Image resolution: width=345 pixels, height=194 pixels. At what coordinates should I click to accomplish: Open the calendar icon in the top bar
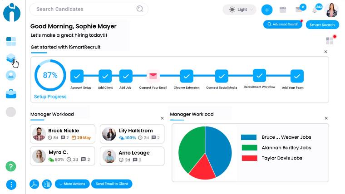282,10
